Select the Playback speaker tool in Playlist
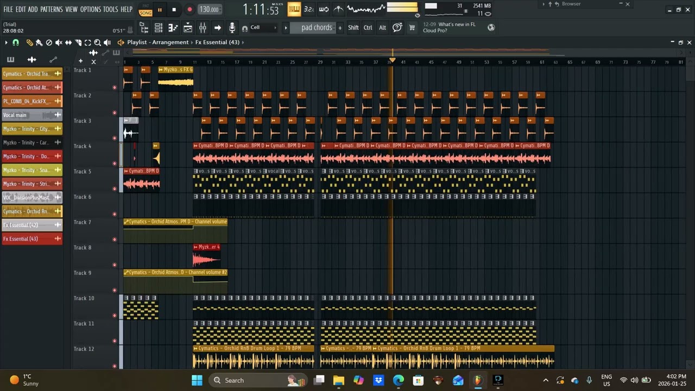695x391 pixels. 107,42
